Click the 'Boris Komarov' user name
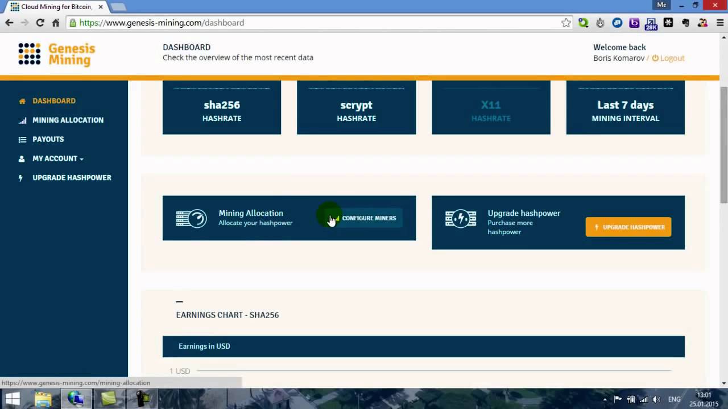 click(619, 58)
